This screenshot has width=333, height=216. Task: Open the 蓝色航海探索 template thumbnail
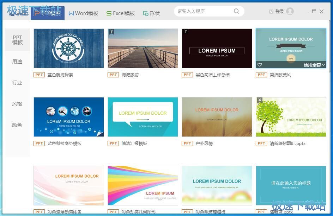pos(69,48)
